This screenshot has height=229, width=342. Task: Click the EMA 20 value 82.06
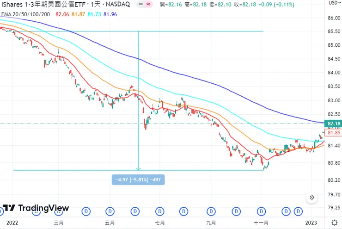62,14
